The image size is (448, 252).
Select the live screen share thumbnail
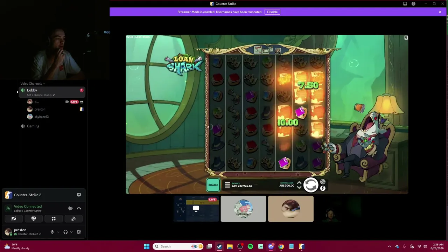coord(196,209)
